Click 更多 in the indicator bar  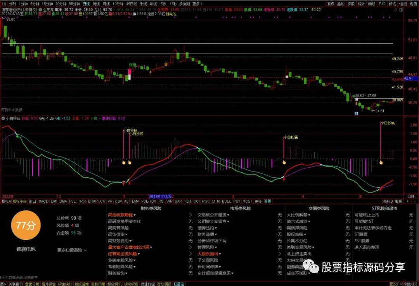pos(258,201)
